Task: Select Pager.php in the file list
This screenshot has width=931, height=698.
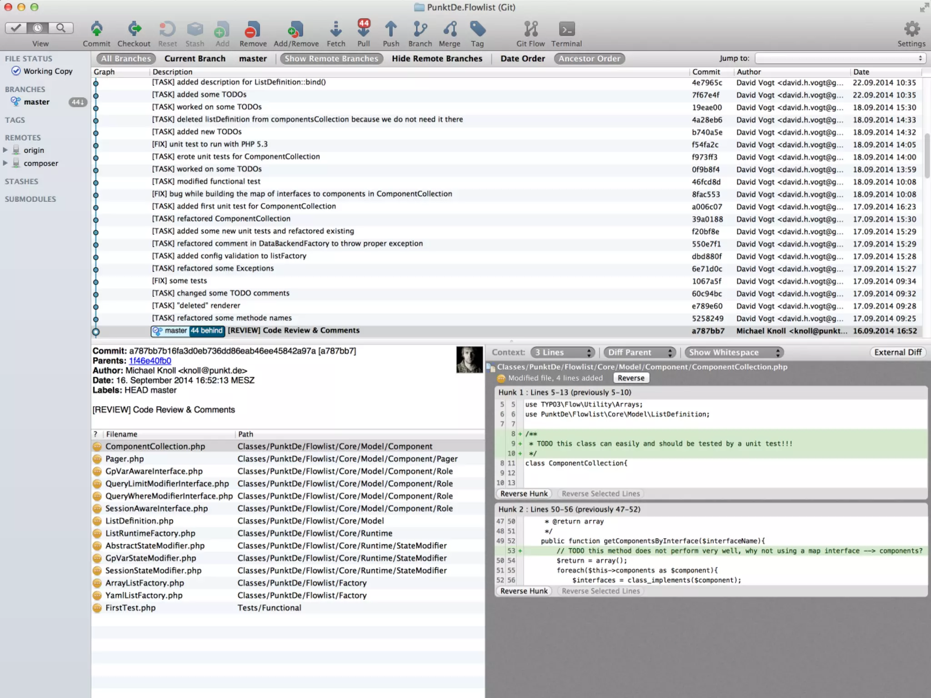Action: (x=125, y=459)
